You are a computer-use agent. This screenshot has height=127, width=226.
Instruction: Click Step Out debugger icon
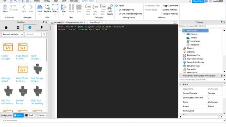click(x=103, y=7)
